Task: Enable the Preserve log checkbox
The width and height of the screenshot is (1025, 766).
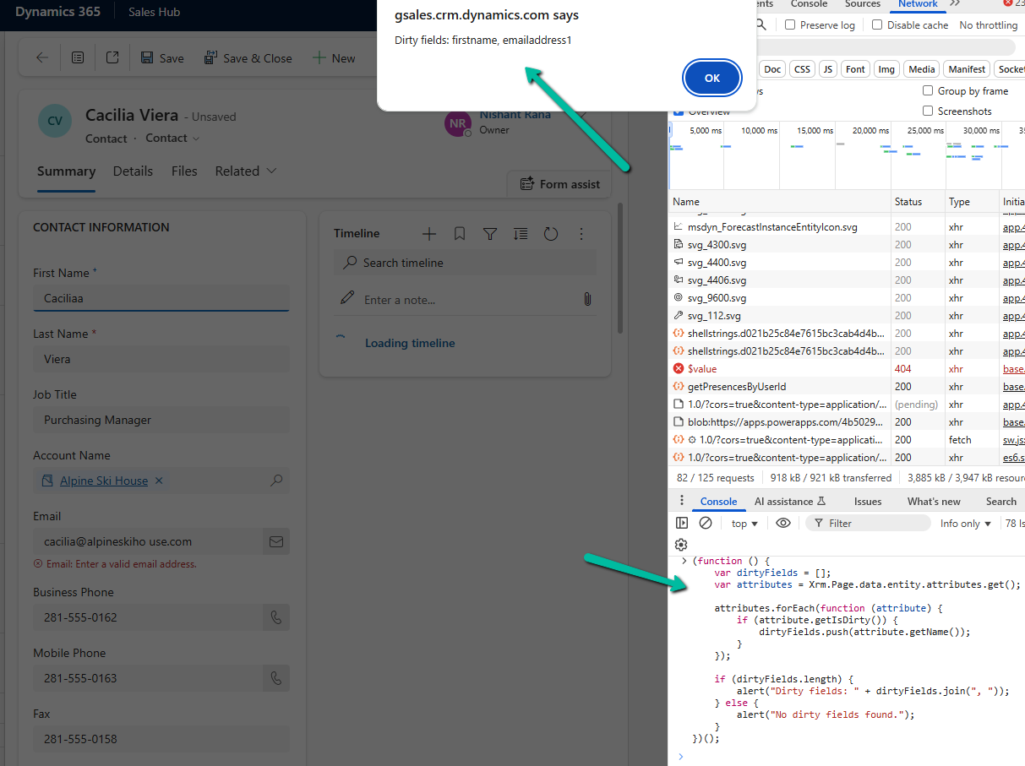Action: [x=790, y=25]
